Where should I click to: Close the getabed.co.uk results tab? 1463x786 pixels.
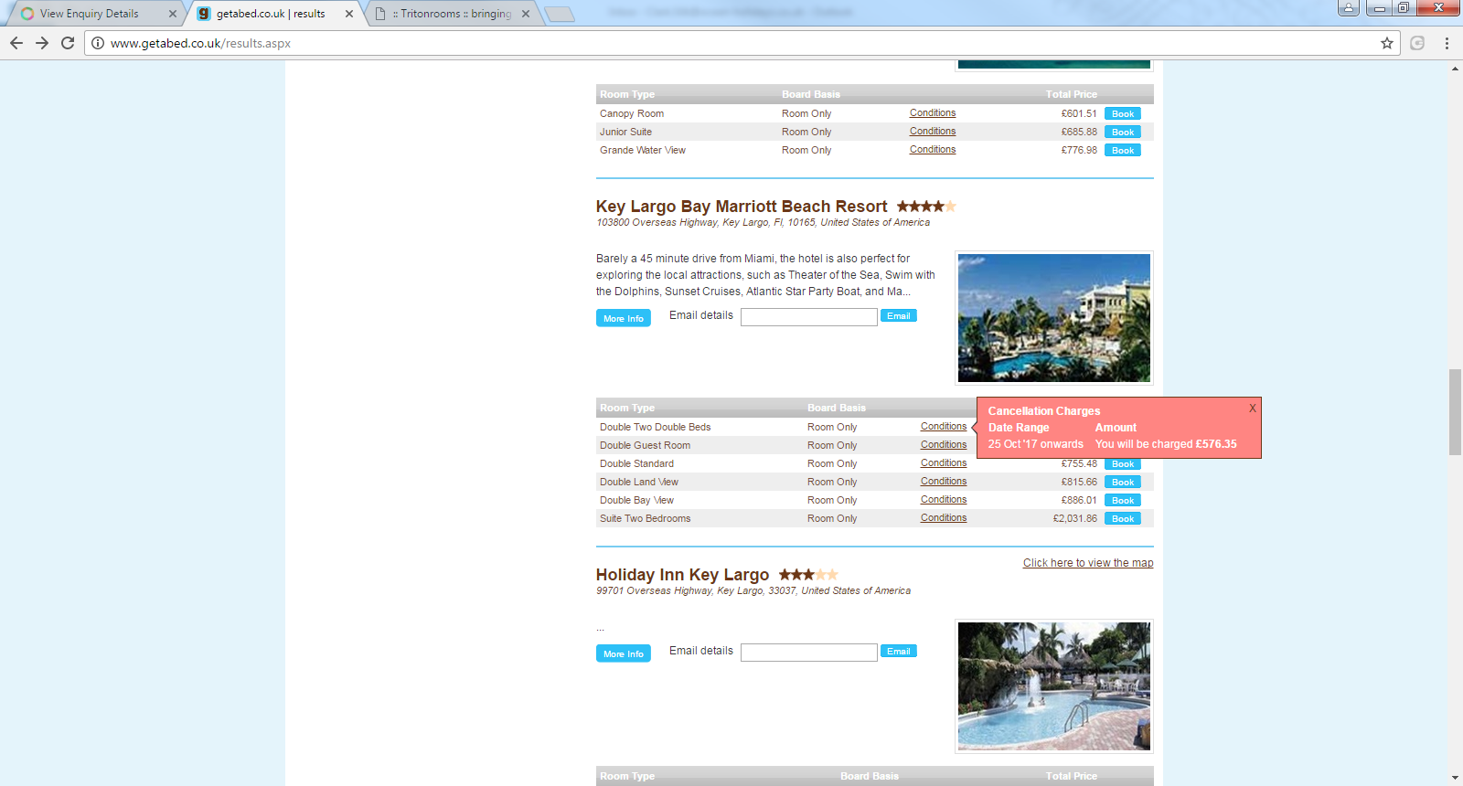point(349,14)
